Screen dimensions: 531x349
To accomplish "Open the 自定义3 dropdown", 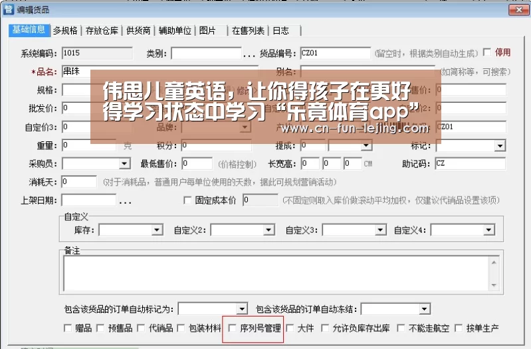I will (380, 230).
